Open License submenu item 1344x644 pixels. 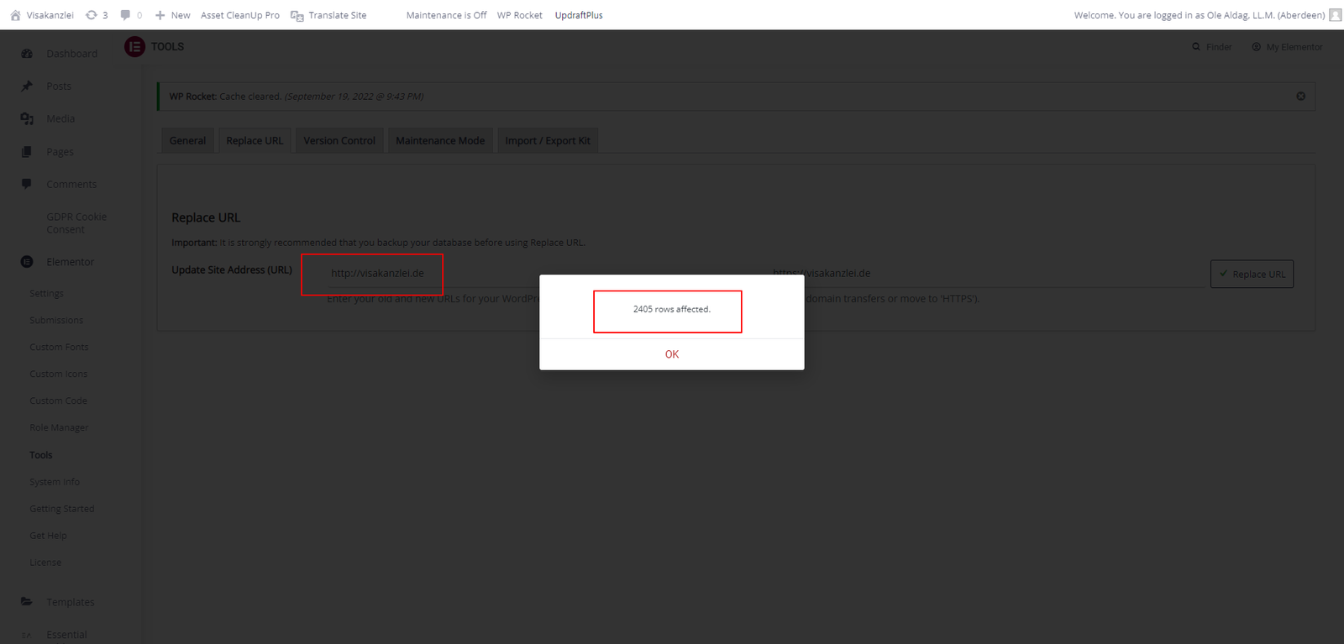45,563
